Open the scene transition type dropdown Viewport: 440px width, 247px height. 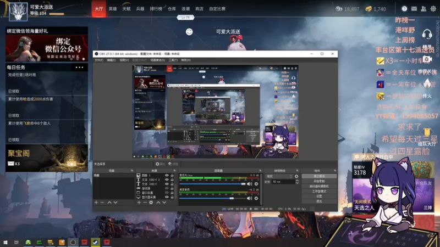point(279,176)
